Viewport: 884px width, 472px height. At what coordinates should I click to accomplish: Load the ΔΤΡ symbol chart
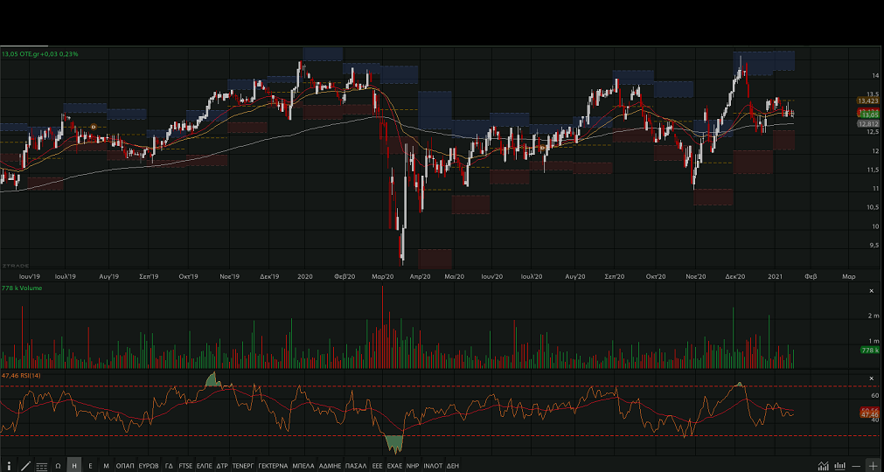(222, 466)
